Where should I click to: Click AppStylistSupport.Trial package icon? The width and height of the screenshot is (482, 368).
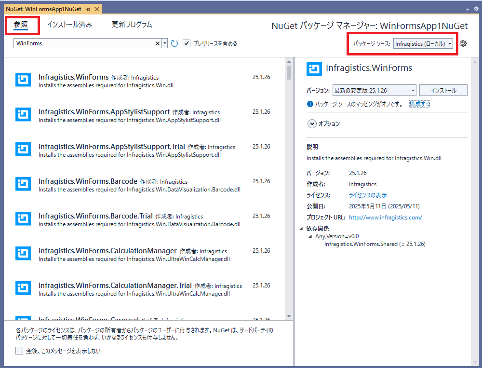point(23,150)
